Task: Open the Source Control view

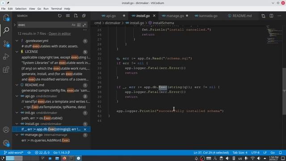Action: pyautogui.click(x=6, y=44)
